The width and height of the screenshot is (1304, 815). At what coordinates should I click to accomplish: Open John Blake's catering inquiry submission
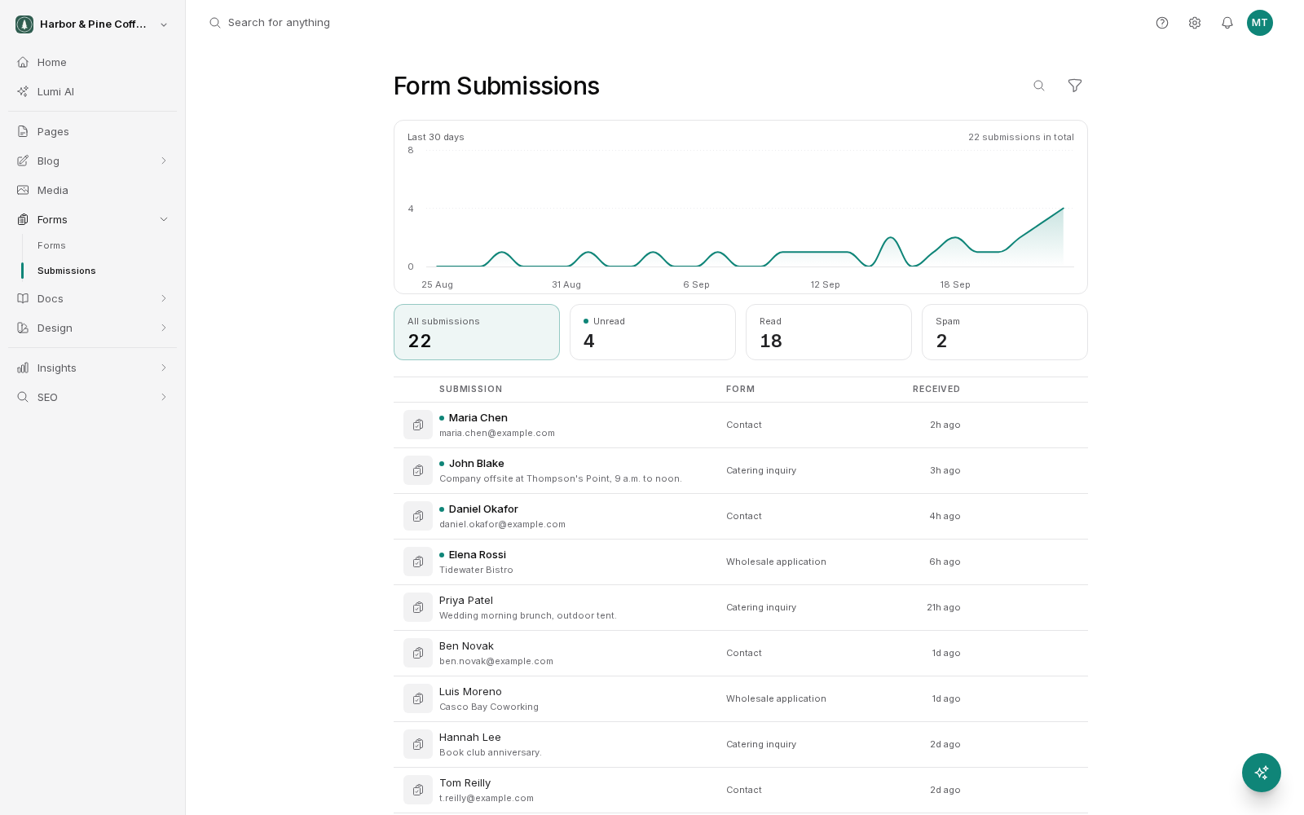tap(741, 470)
